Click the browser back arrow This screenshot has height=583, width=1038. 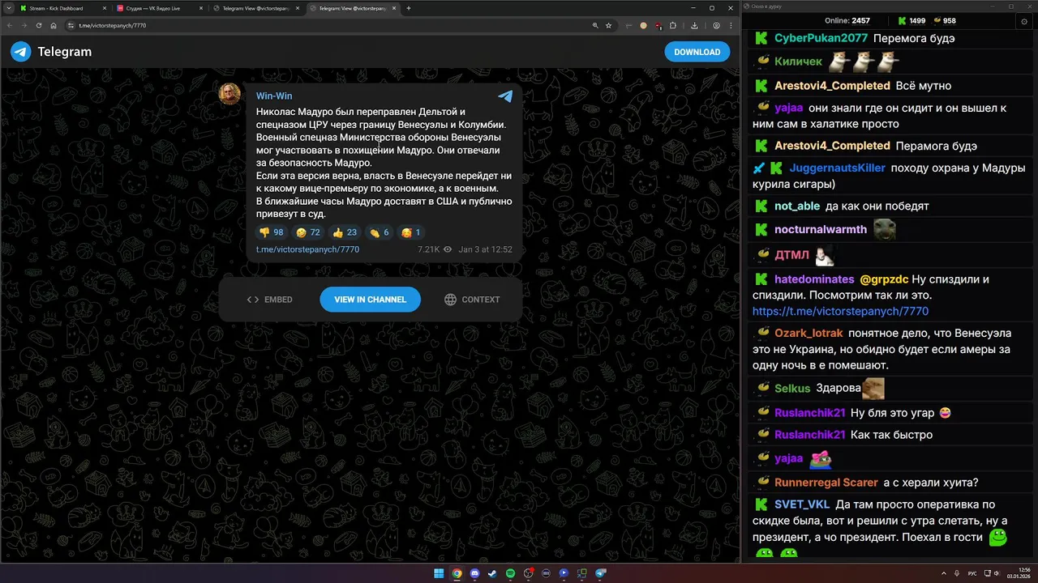11,25
